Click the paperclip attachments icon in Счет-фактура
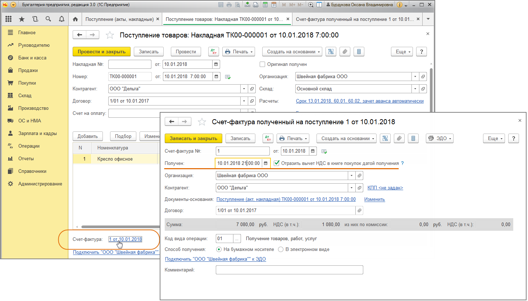The image size is (528, 301). tap(399, 138)
